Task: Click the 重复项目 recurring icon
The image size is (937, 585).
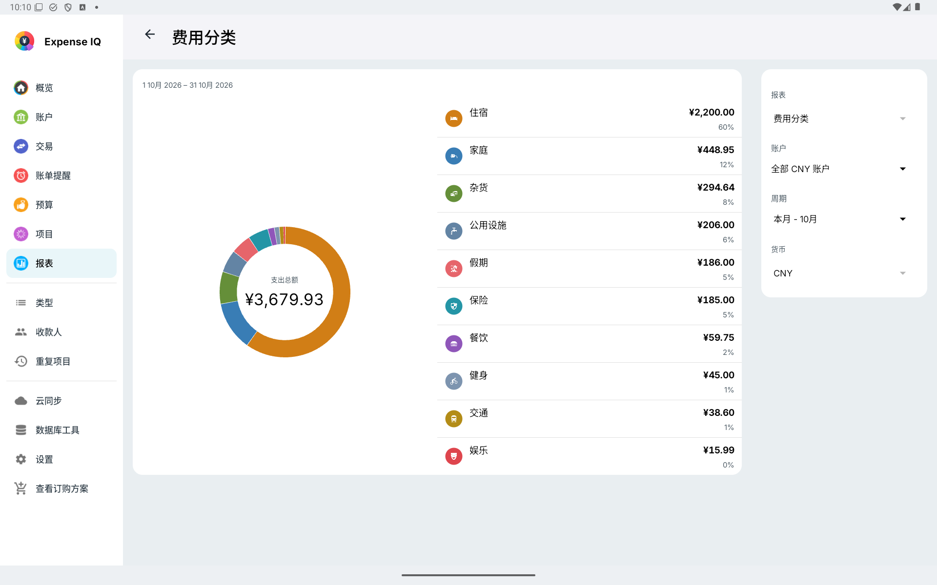Action: (x=21, y=361)
